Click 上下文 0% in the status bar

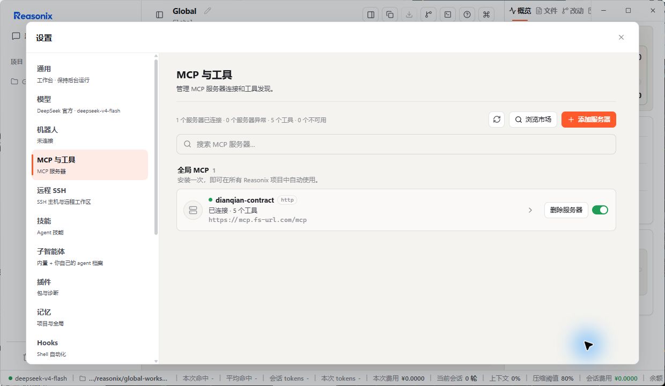505,378
